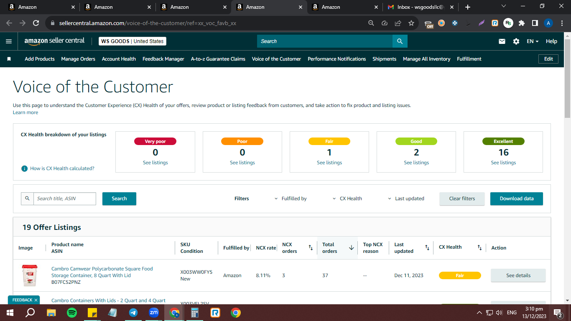The image size is (571, 321).
Task: Sort the table by Total orders arrow
Action: 352,248
